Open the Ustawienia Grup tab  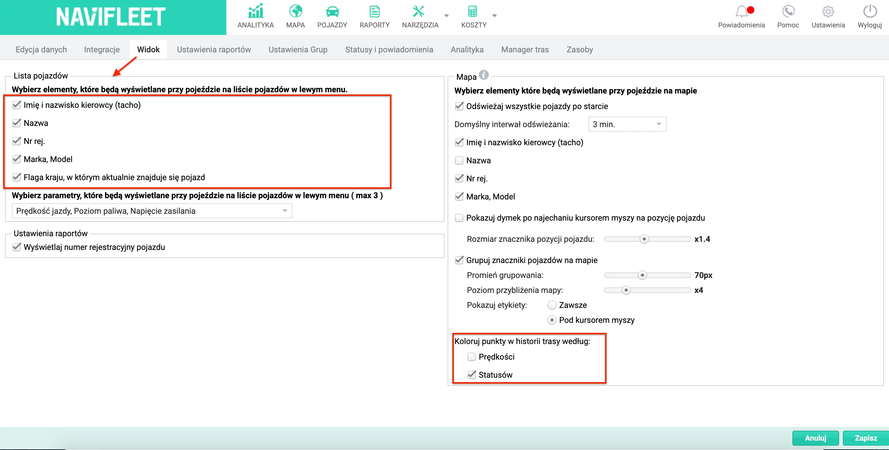(298, 49)
